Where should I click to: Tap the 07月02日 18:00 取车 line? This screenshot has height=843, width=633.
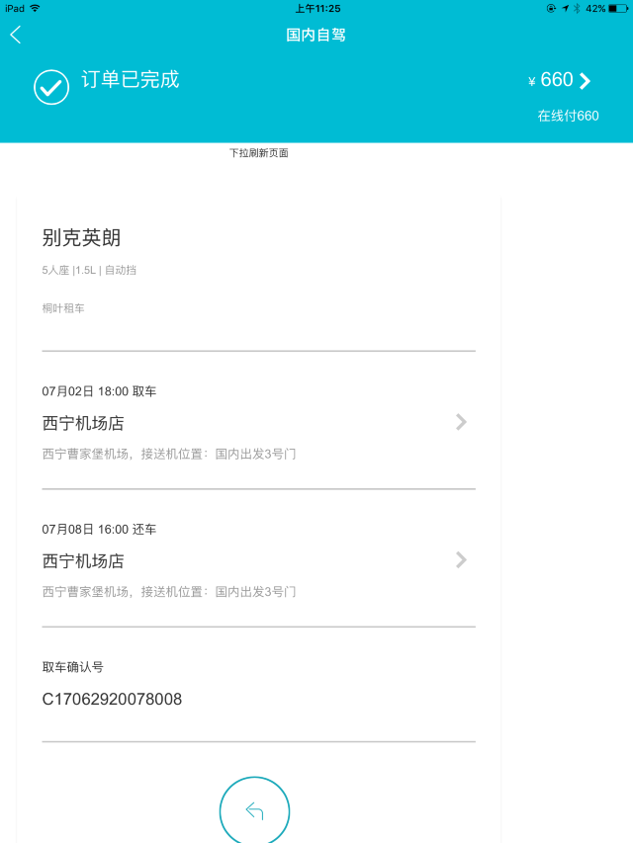[x=99, y=391]
